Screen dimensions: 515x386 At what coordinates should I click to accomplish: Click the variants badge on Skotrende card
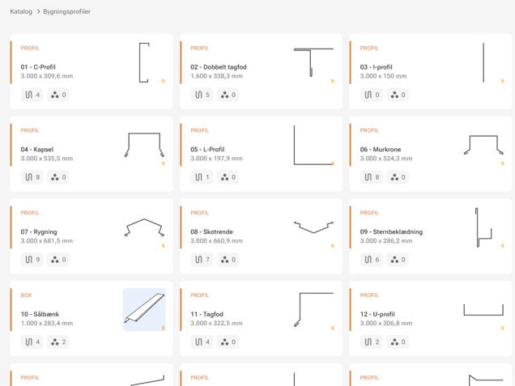[228, 260]
